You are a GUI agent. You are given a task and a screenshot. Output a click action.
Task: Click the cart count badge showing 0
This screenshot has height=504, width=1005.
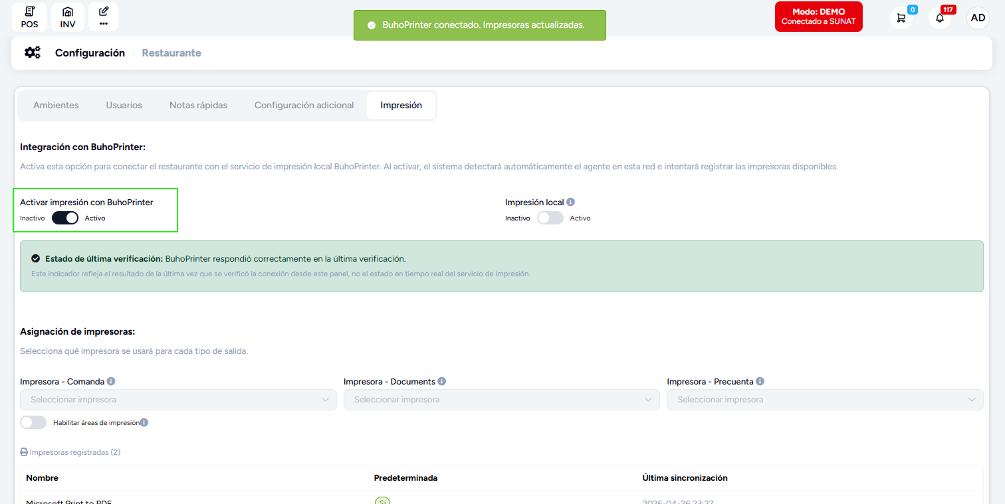[x=913, y=9]
